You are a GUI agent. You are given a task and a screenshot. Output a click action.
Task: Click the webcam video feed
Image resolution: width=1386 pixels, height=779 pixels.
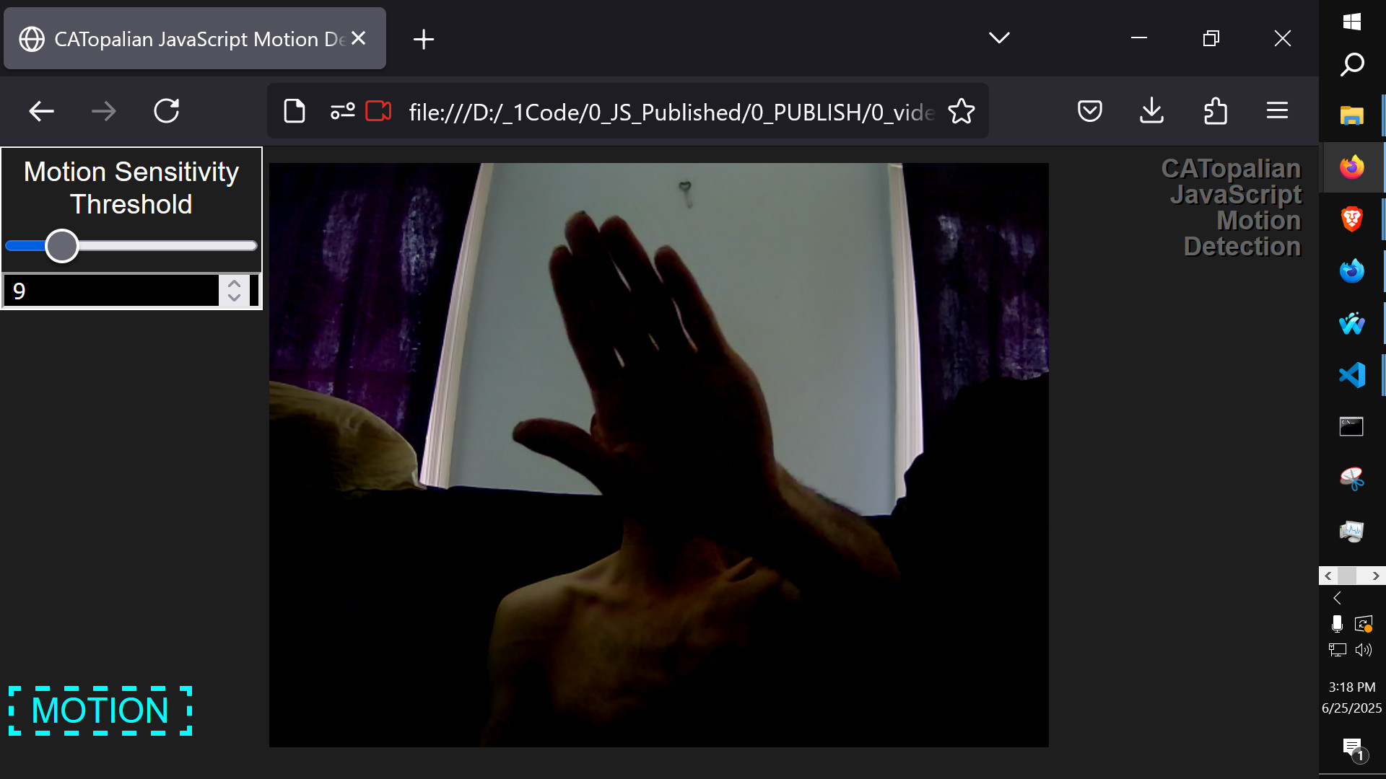(x=658, y=454)
